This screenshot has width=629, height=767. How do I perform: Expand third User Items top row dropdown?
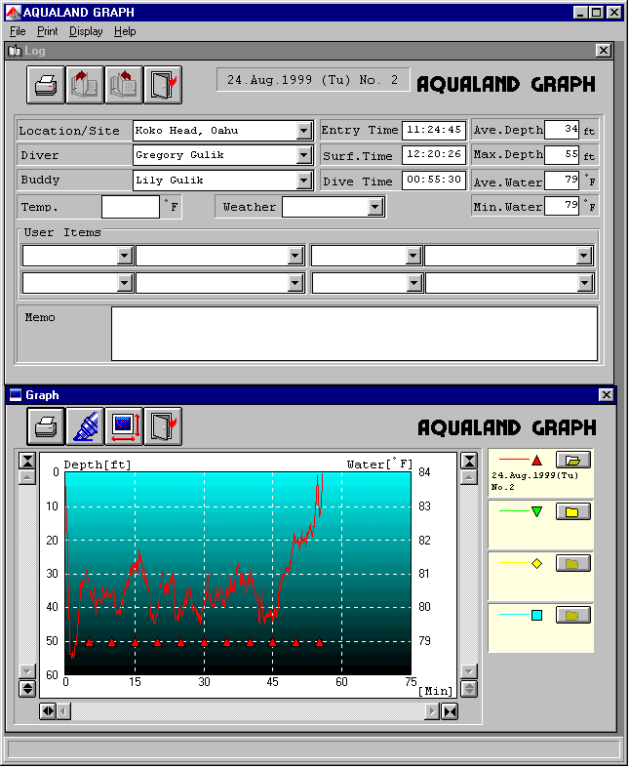click(x=413, y=256)
